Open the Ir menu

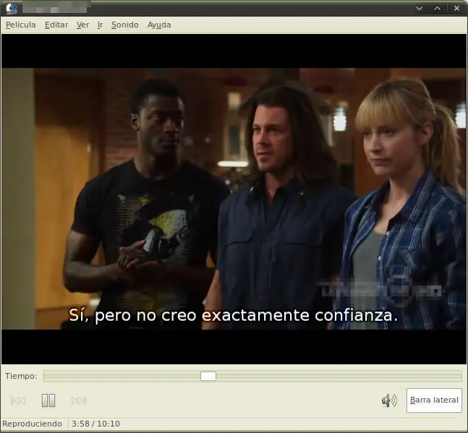click(100, 25)
